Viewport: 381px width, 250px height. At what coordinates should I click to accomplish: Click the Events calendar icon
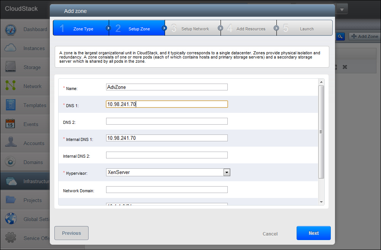pyautogui.click(x=11, y=124)
